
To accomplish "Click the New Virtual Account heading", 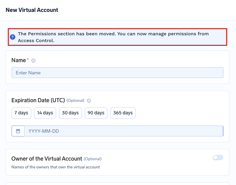I will (x=32, y=10).
